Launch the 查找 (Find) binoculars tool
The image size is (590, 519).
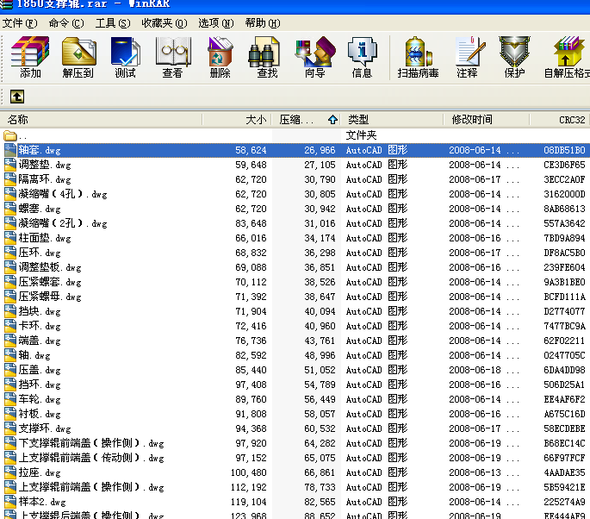pos(267,57)
